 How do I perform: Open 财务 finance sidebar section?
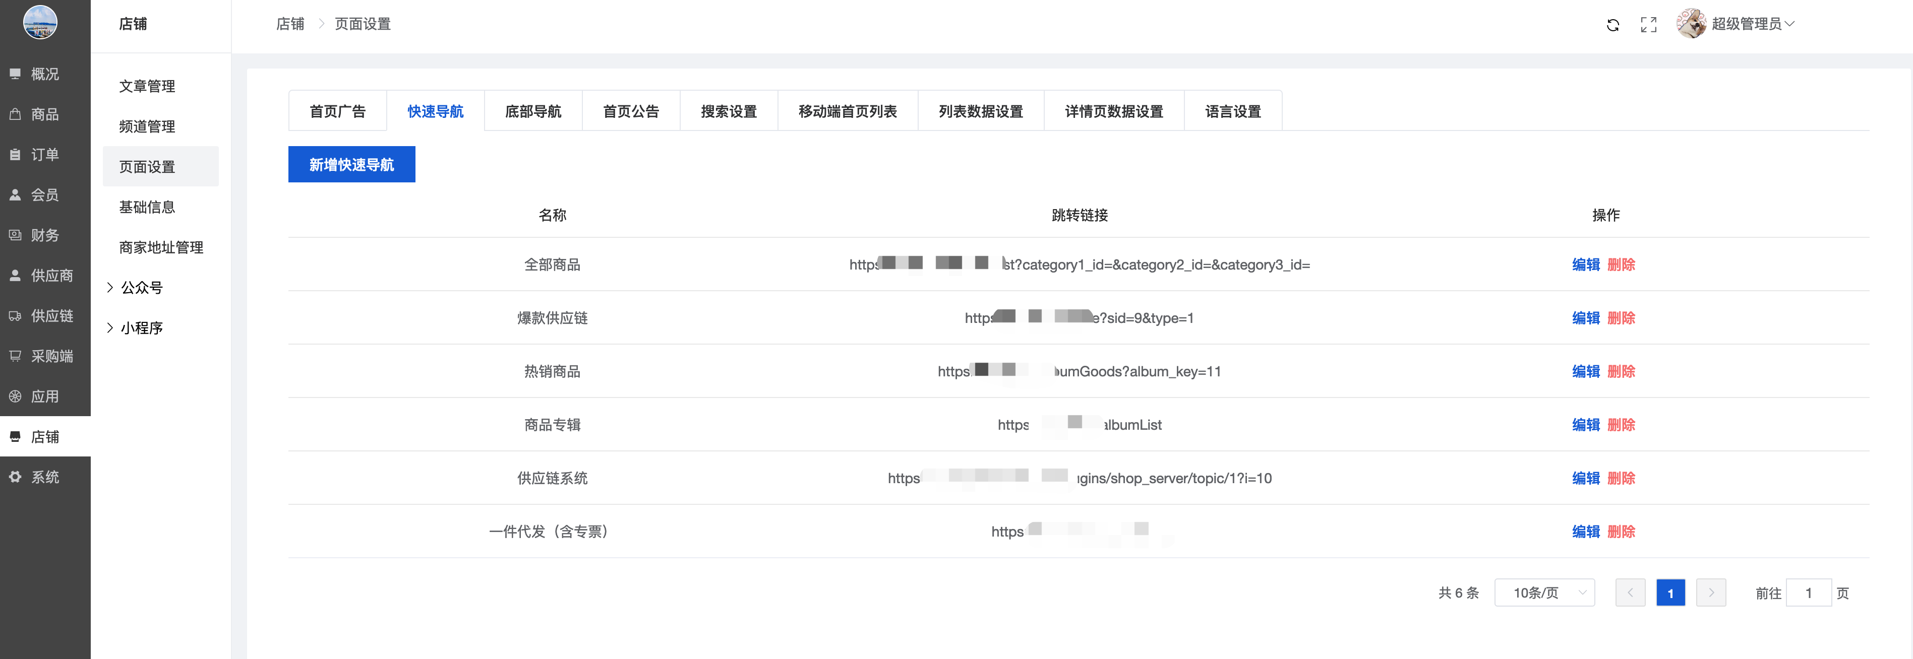[44, 235]
